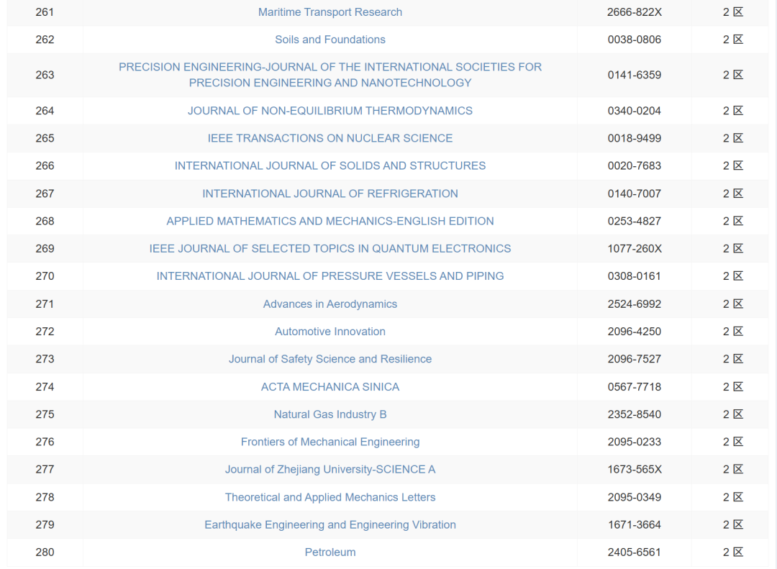Select ISSN 2095-0233 cell
This screenshot has width=777, height=569.
point(635,442)
